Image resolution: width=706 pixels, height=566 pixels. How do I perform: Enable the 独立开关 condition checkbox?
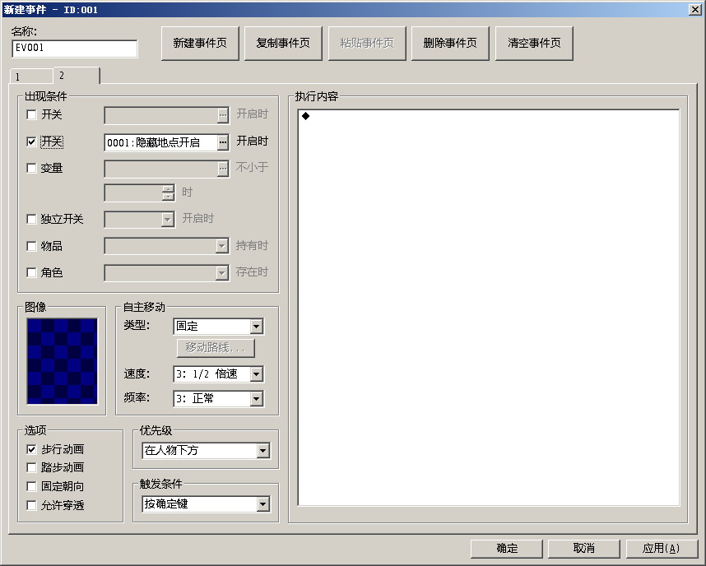(31, 220)
